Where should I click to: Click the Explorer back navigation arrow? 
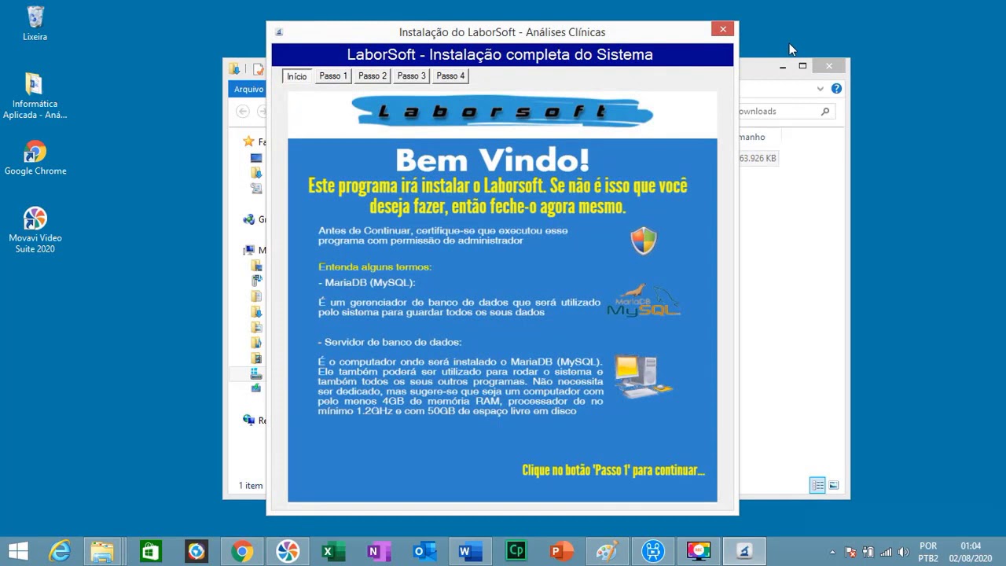(x=243, y=112)
